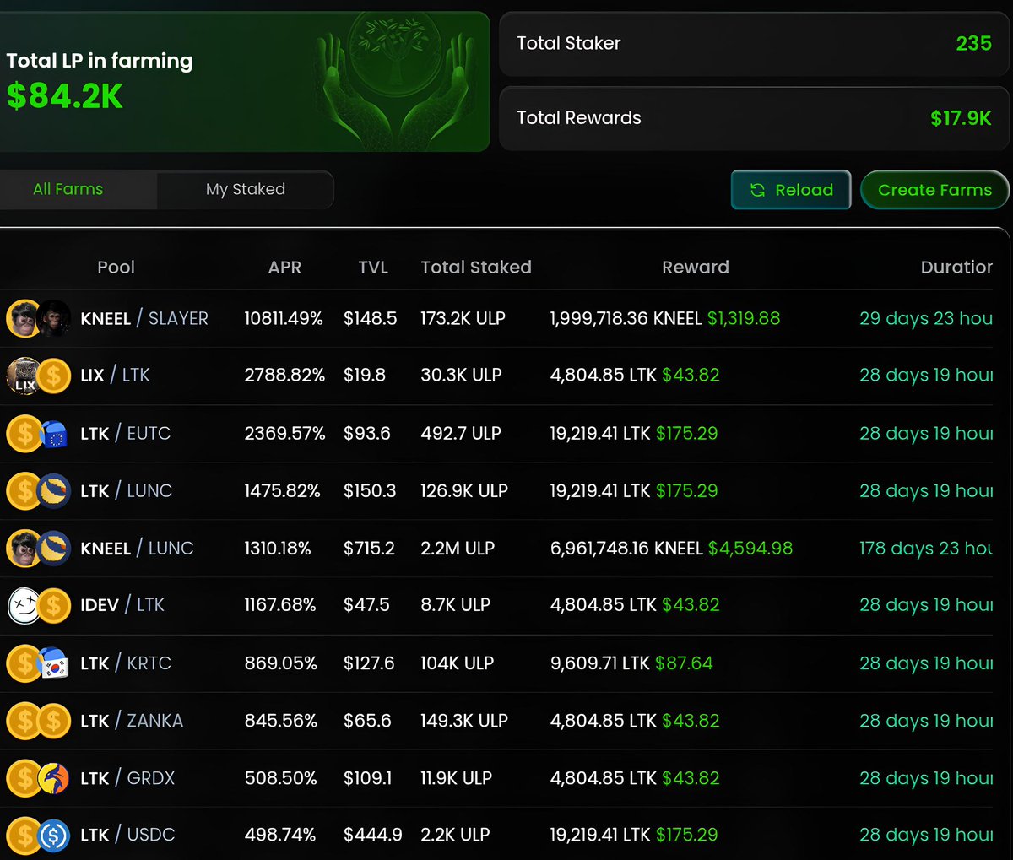The image size is (1013, 860).
Task: Open the LTK / EUTC pool name
Action: click(126, 434)
